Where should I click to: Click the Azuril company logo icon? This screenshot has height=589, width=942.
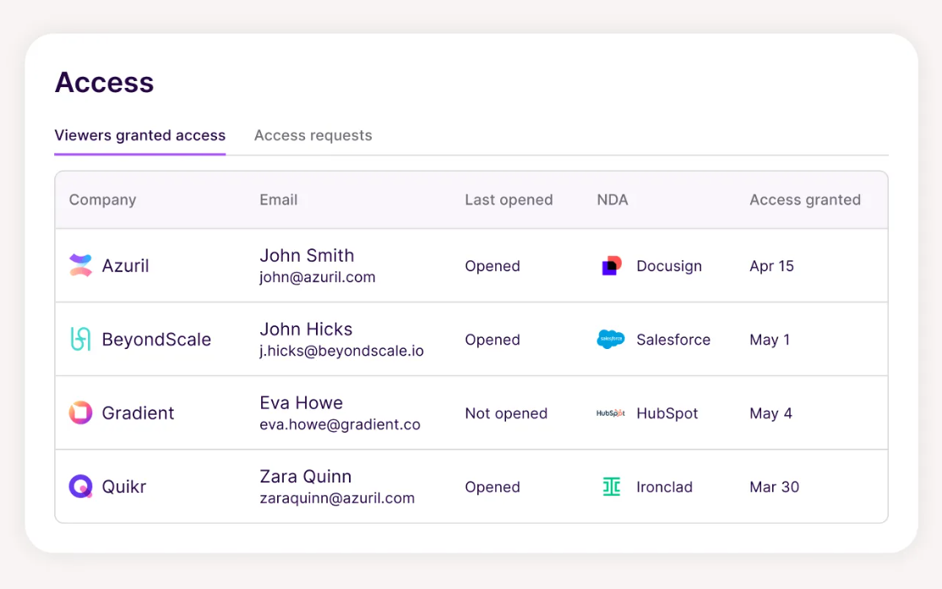pos(79,265)
